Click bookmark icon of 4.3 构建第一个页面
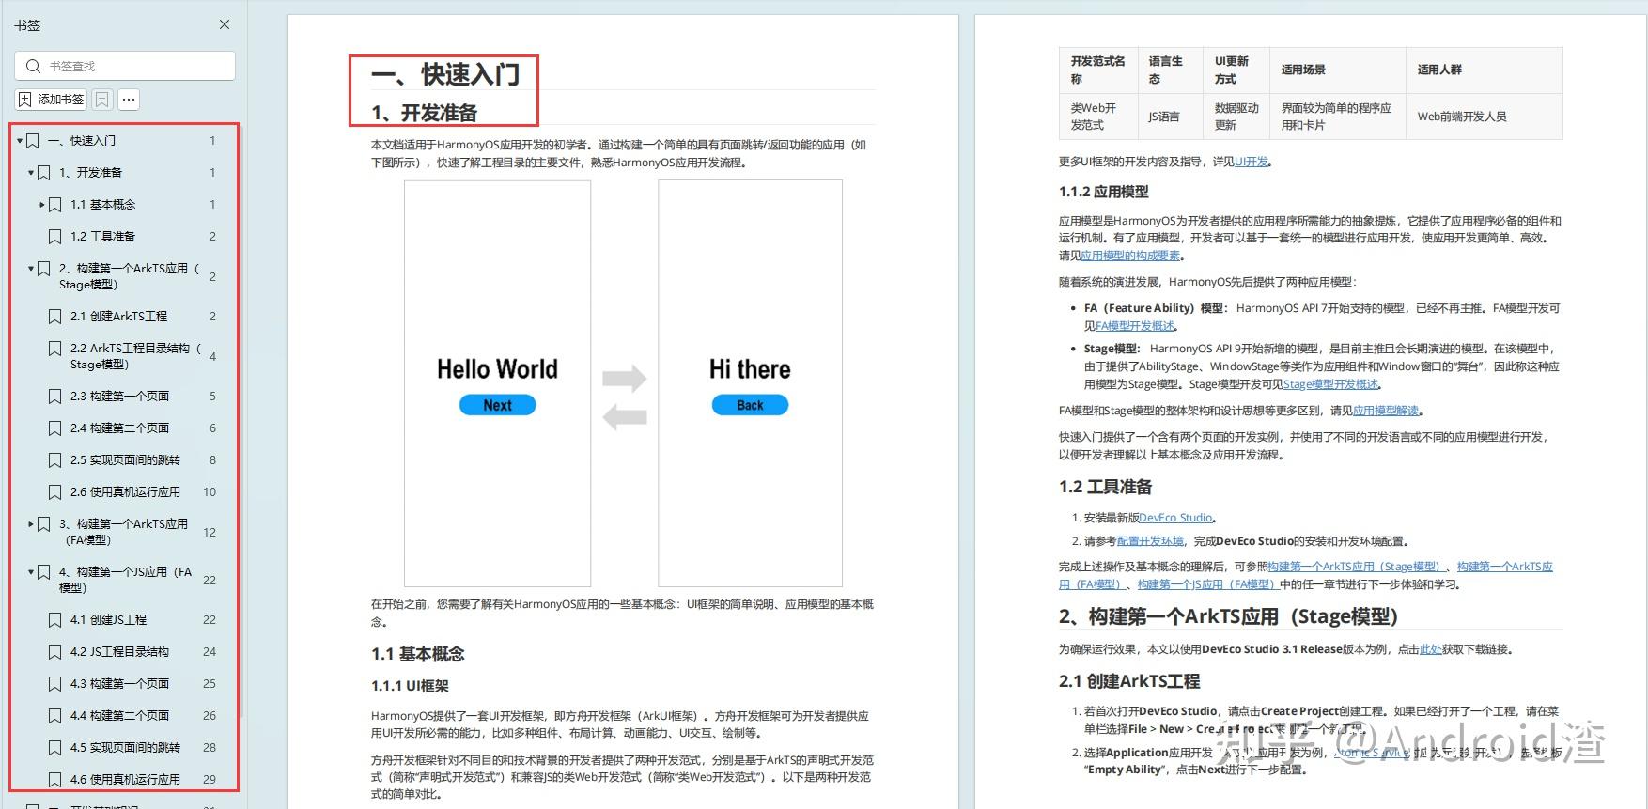 (x=55, y=683)
